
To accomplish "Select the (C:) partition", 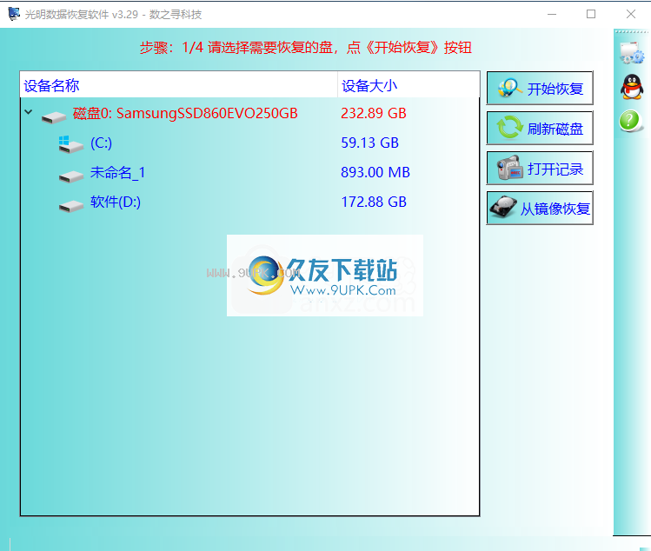I will tap(249, 143).
